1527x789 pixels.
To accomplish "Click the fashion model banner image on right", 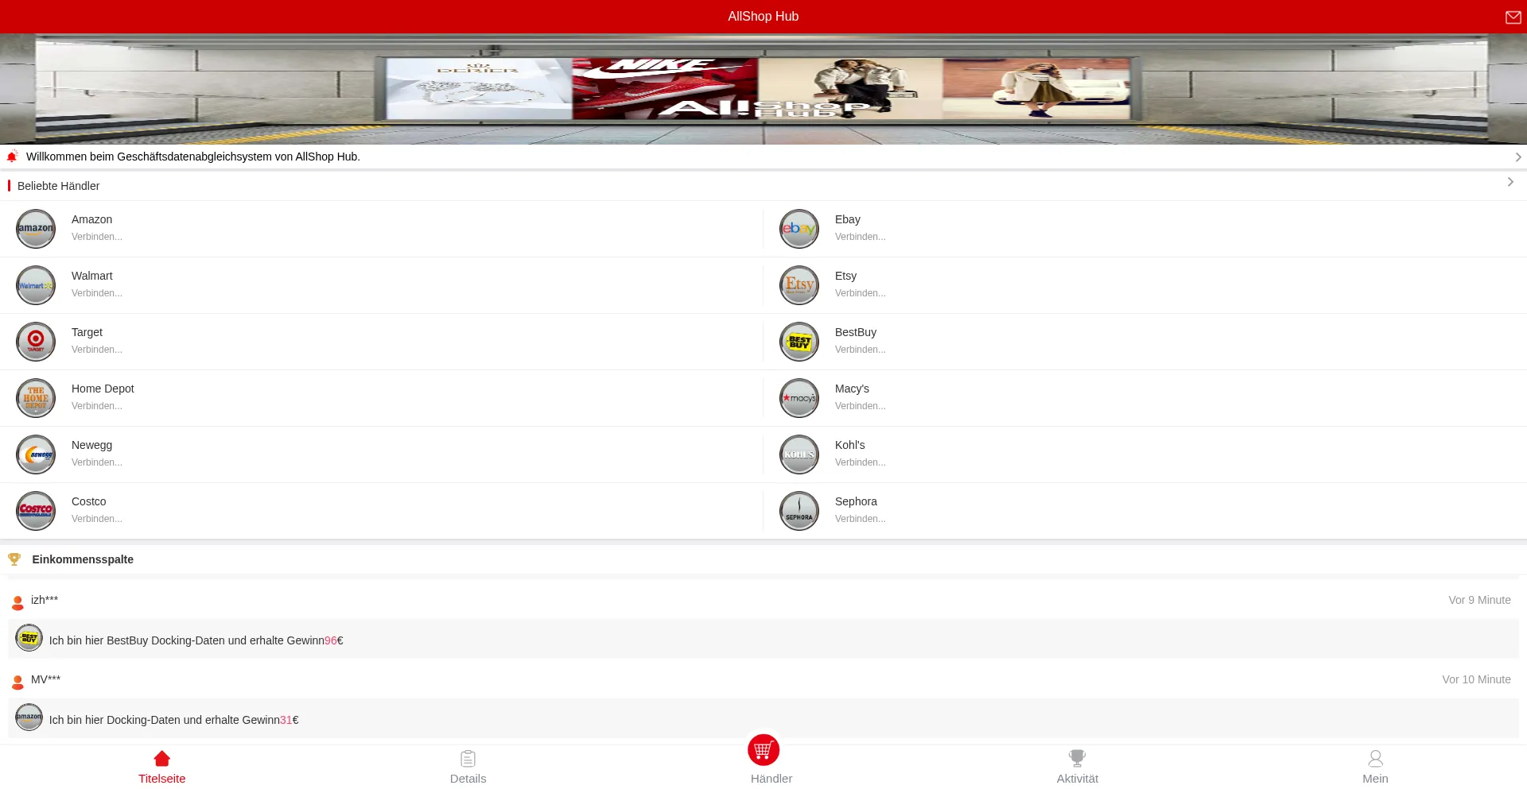I will point(1036,88).
